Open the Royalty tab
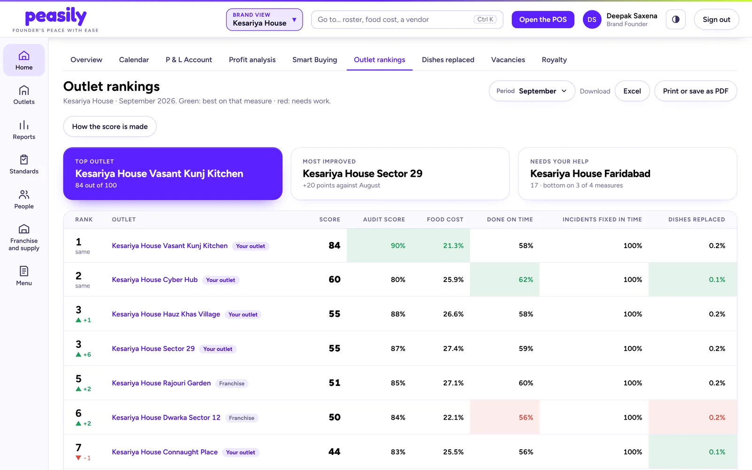The width and height of the screenshot is (752, 470). click(x=554, y=60)
